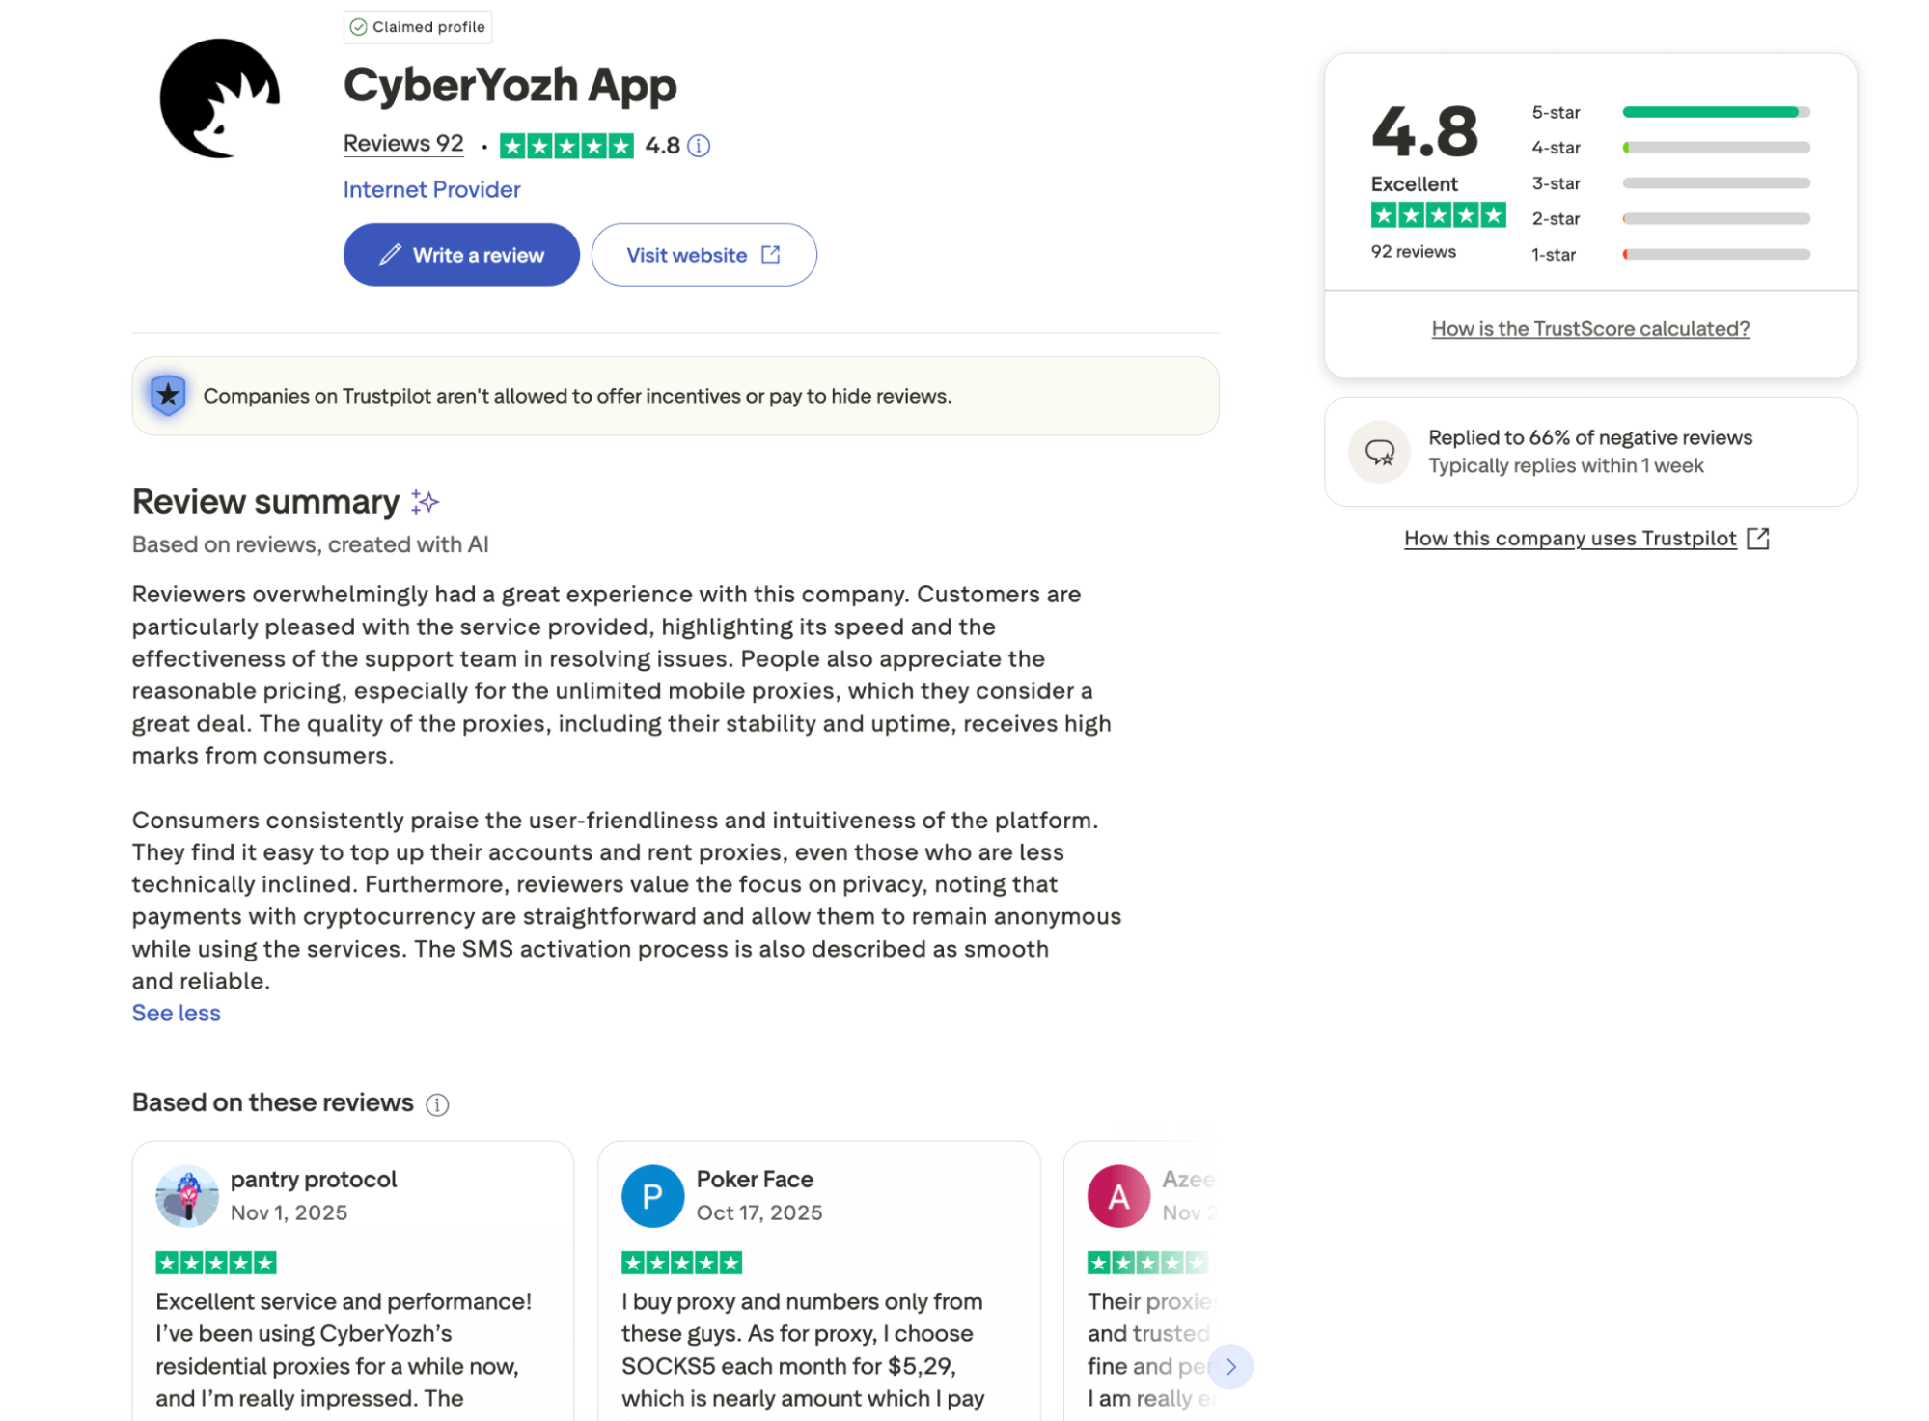
Task: Click the right chevron to reveal more review cards
Action: pos(1230,1366)
